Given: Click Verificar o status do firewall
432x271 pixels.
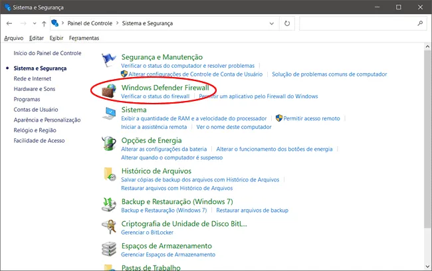Looking at the screenshot, I should (156, 96).
